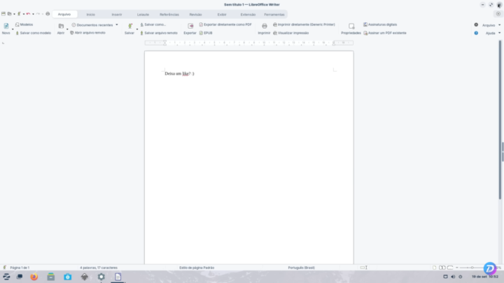Image resolution: width=504 pixels, height=283 pixels.
Task: Select the Arquivo tab
Action: click(x=64, y=15)
